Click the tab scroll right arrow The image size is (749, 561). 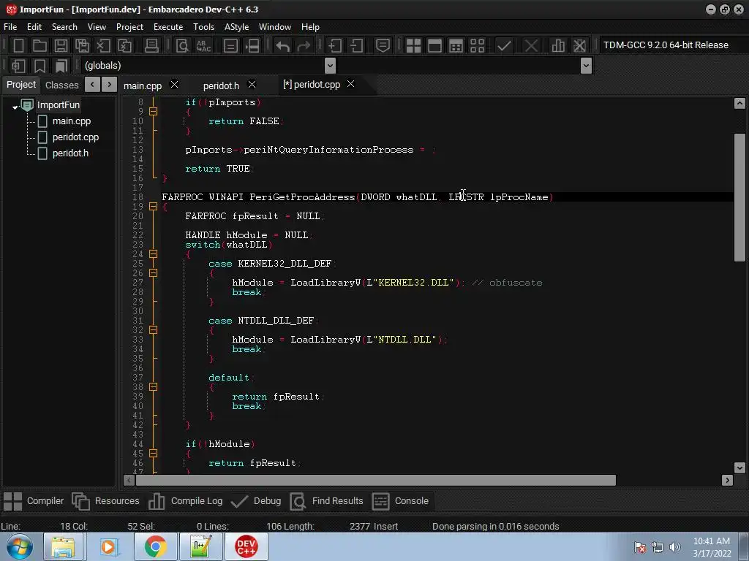coord(109,85)
